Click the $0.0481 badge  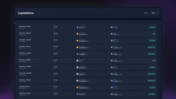coord(152,67)
